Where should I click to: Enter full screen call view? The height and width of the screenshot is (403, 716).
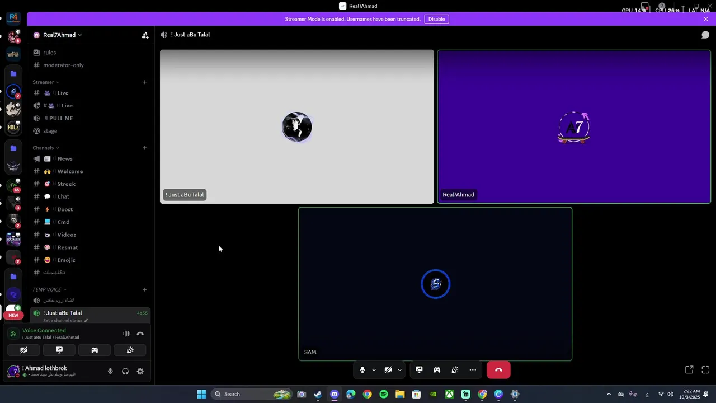pos(705,370)
